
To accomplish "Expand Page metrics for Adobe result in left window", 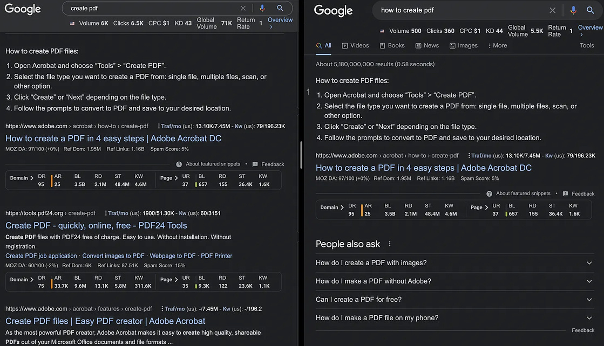I will tap(169, 178).
